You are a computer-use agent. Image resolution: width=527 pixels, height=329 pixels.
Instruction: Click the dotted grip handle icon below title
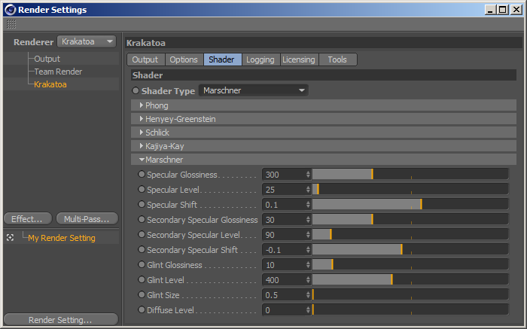11,24
